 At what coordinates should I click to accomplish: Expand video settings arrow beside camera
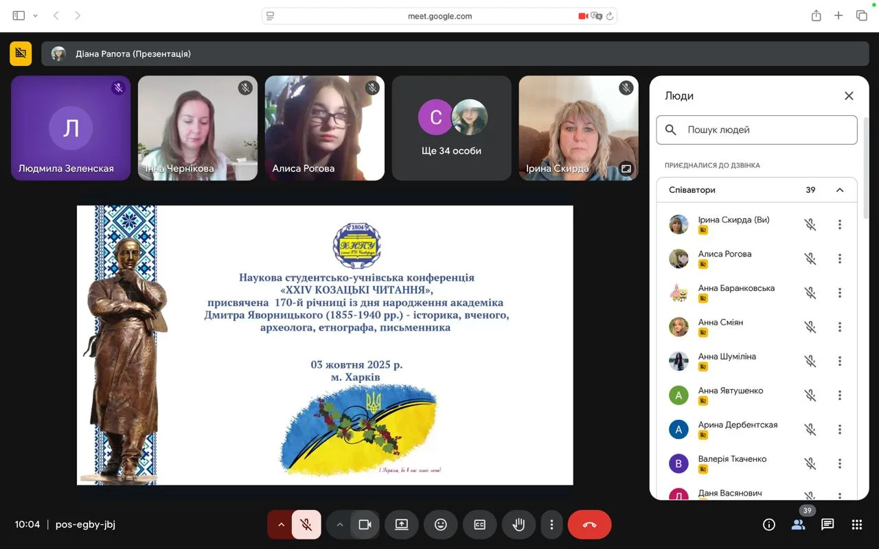coord(339,525)
